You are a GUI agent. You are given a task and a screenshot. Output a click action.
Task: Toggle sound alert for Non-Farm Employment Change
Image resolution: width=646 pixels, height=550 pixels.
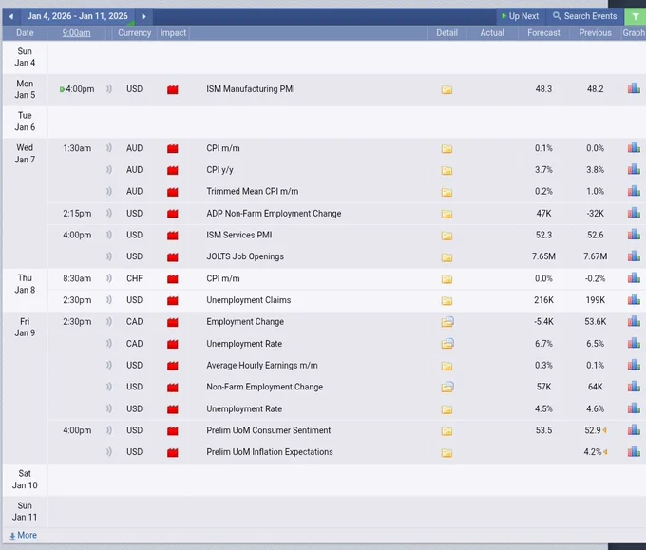(108, 387)
